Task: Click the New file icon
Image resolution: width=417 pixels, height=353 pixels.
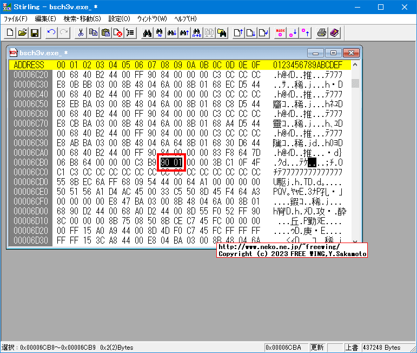Action: (x=11, y=33)
